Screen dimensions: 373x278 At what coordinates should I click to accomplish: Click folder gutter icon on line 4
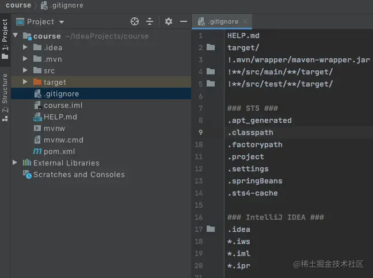[211, 72]
